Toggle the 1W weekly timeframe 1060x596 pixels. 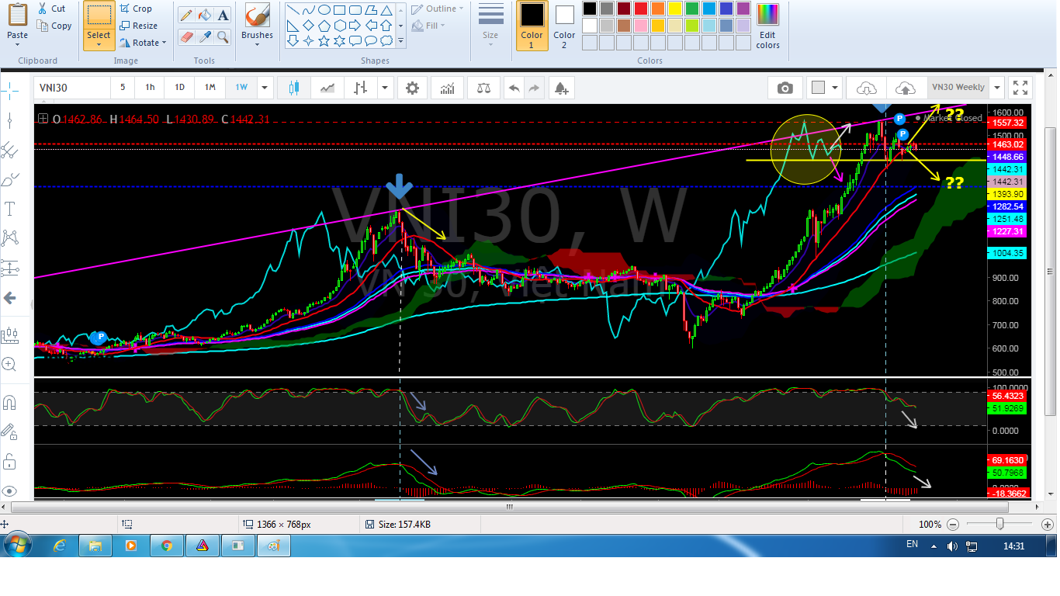[241, 88]
